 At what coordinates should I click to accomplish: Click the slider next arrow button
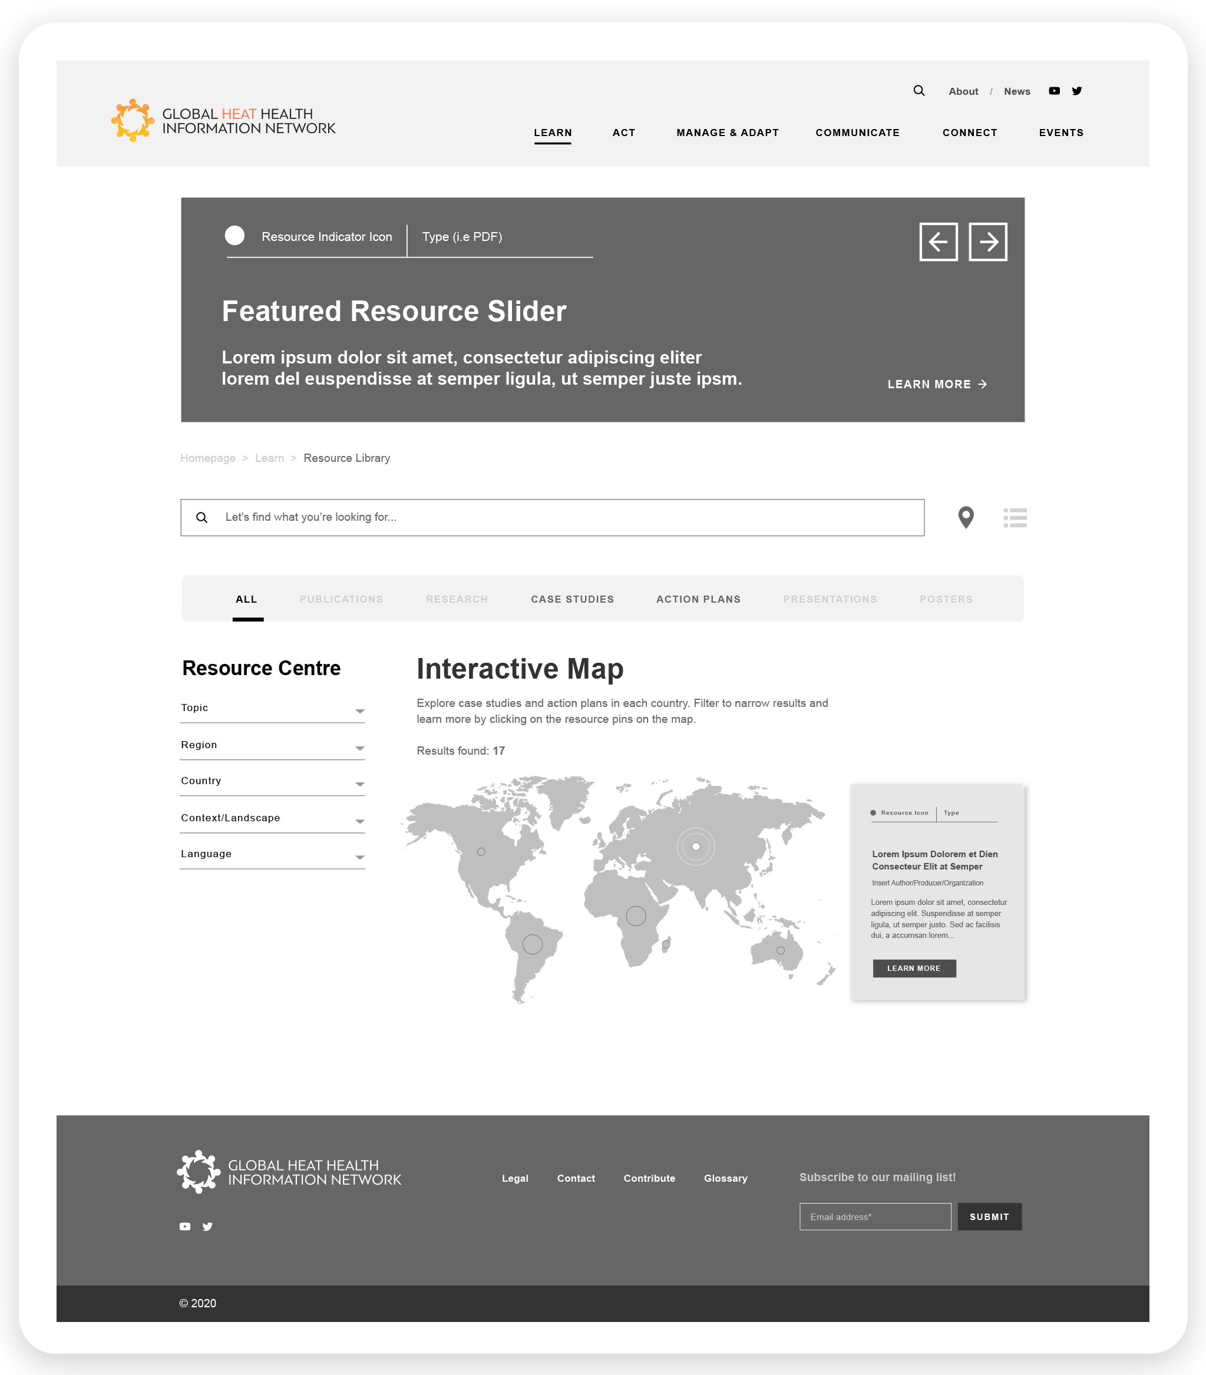[987, 242]
